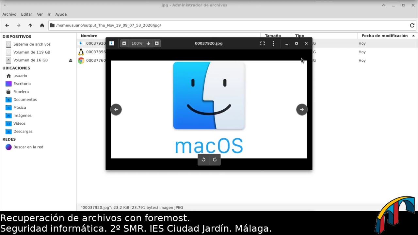Click the location path input field
The height and width of the screenshot is (235, 418).
click(x=228, y=25)
